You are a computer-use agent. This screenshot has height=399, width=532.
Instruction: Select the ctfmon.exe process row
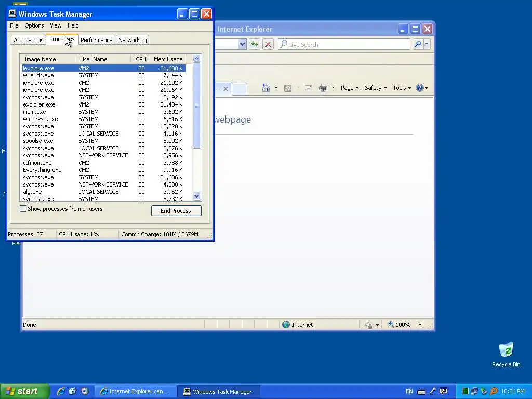(104, 163)
